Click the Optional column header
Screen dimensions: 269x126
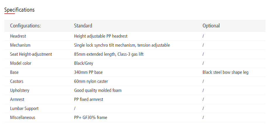(x=211, y=26)
